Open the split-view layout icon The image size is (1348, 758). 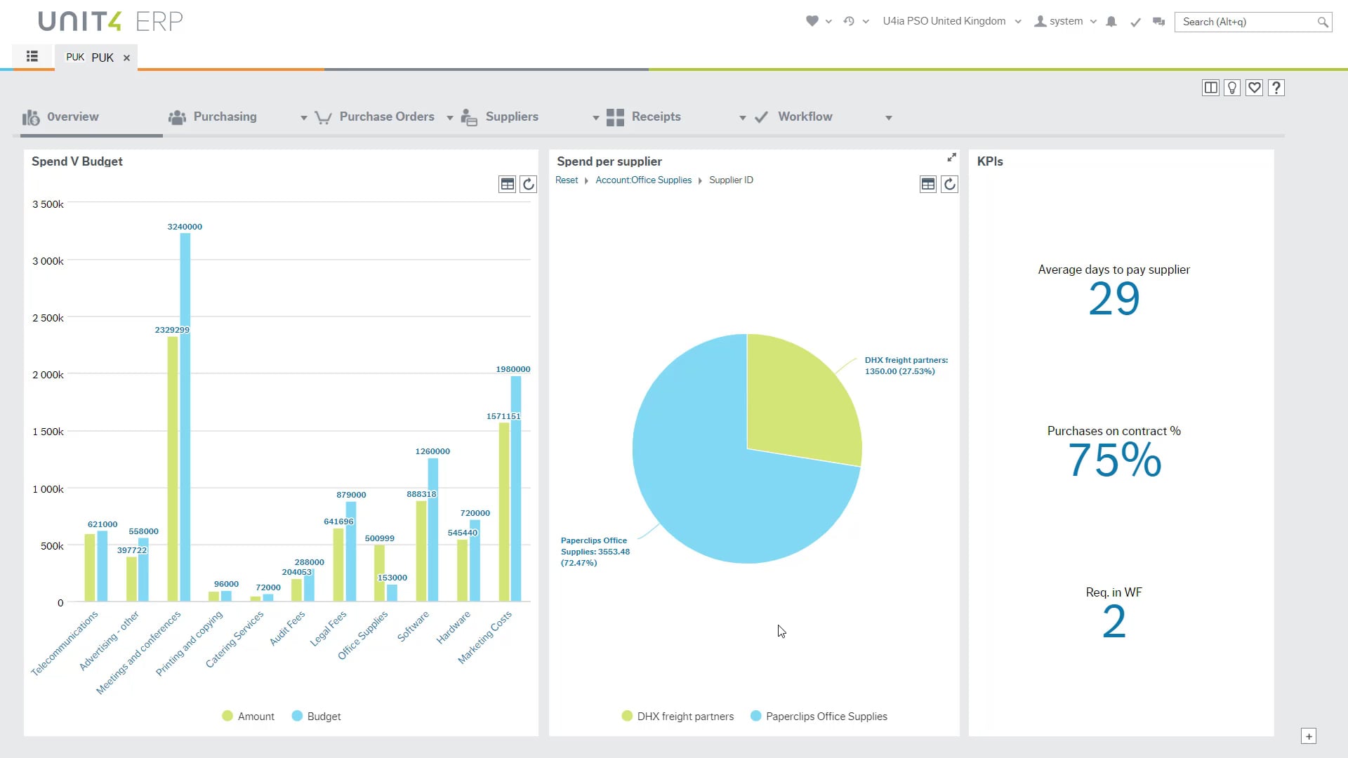coord(1210,87)
